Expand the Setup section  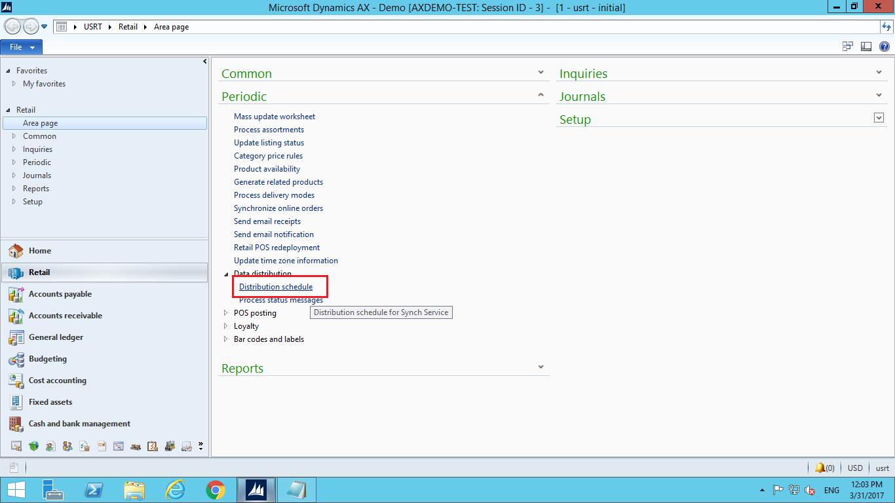pyautogui.click(x=879, y=118)
